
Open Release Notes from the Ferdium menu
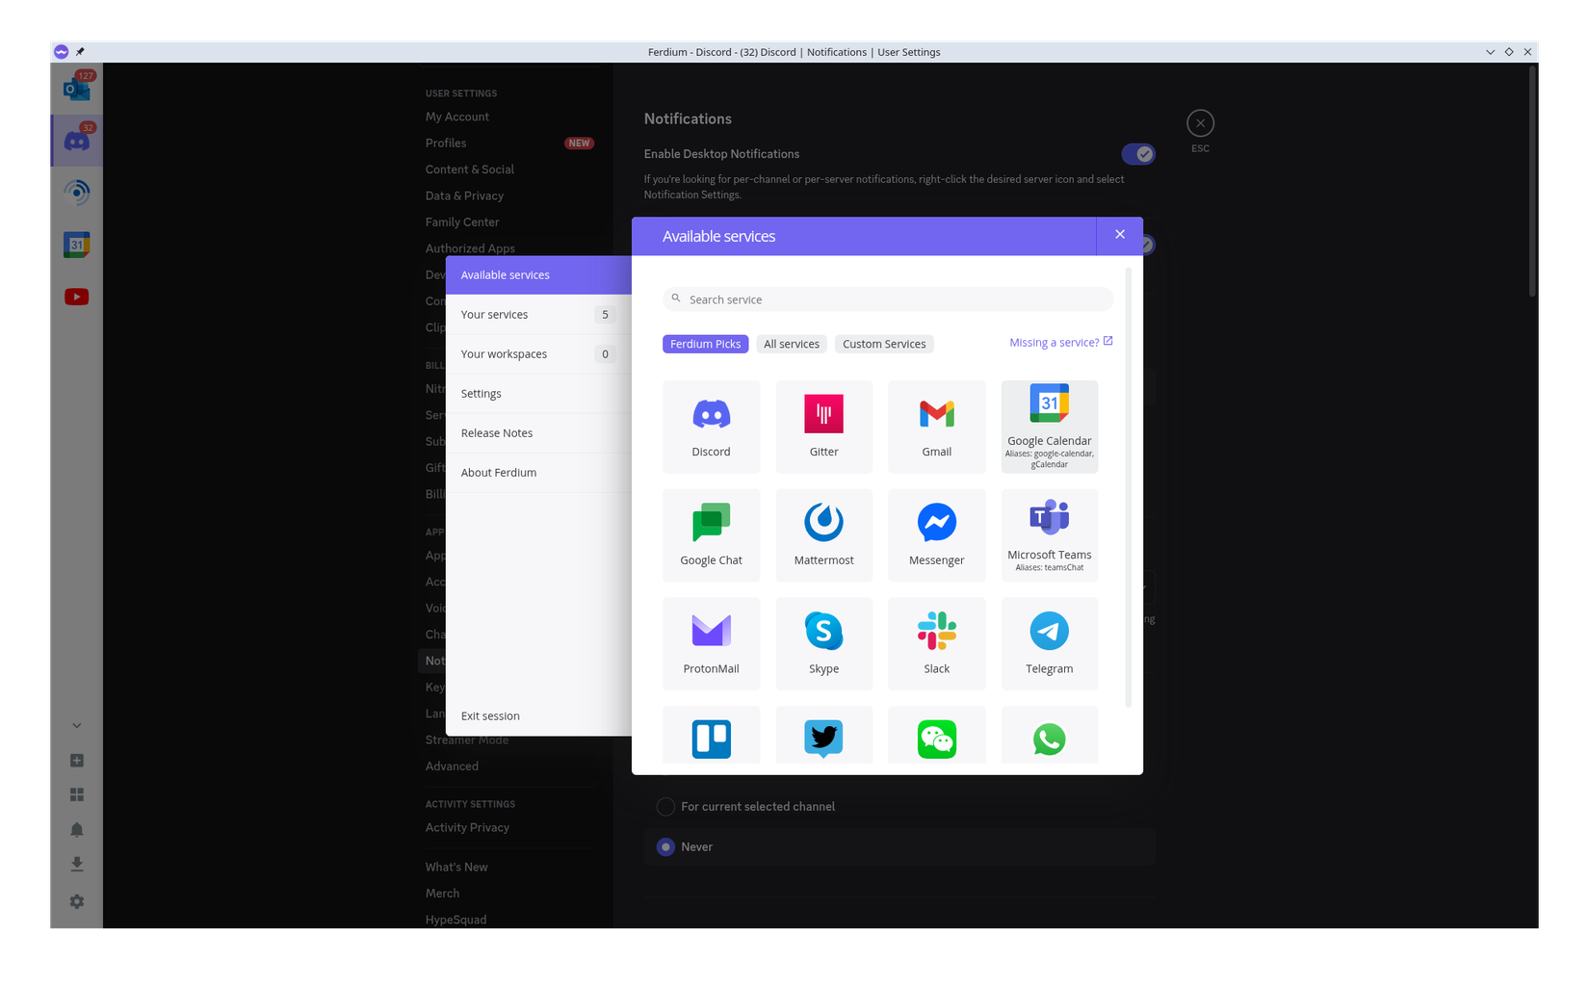[x=497, y=432]
